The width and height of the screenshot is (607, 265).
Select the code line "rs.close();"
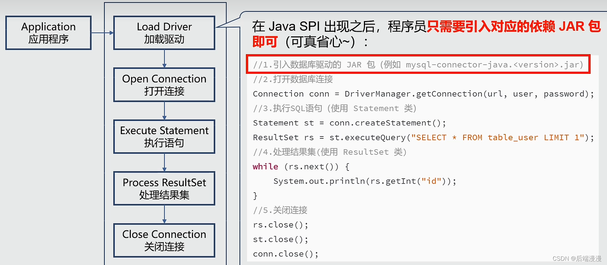[x=281, y=225]
